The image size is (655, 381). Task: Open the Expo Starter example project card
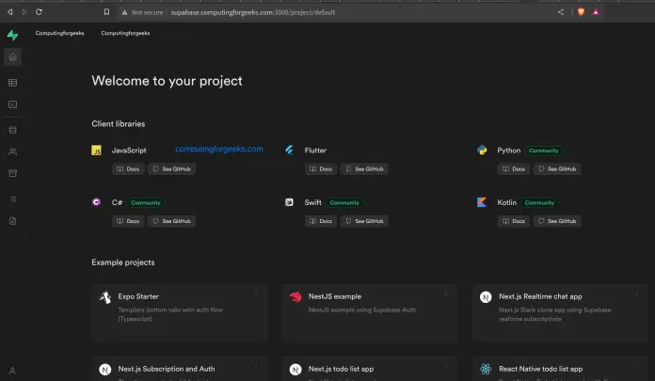pyautogui.click(x=178, y=312)
